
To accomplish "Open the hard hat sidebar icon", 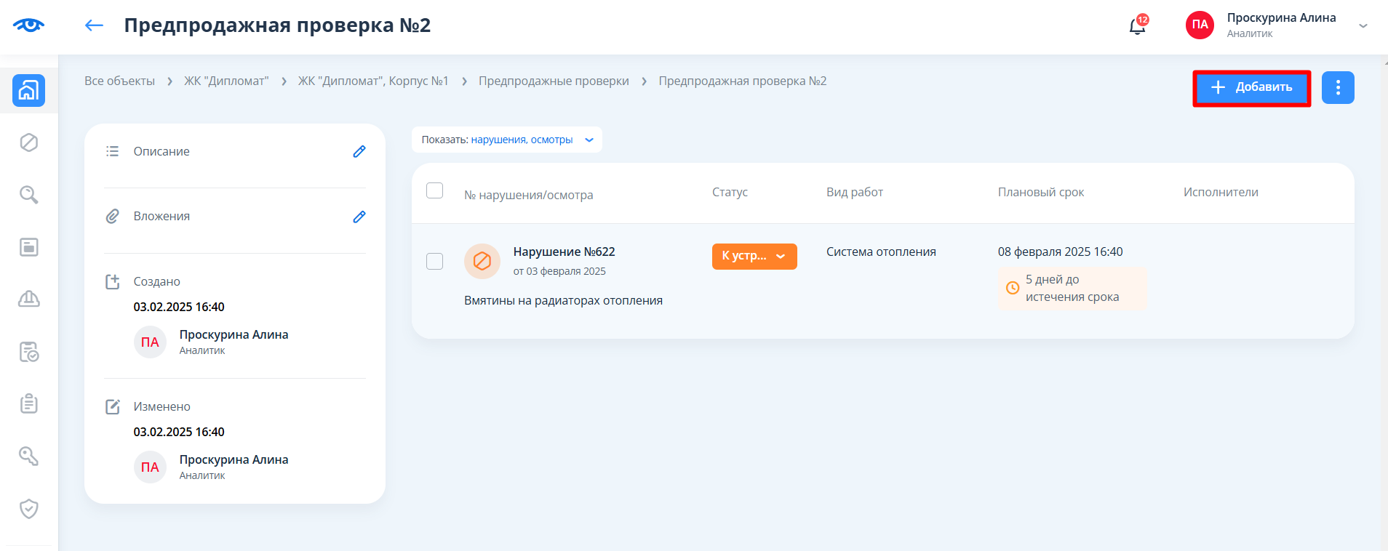I will click(x=28, y=299).
